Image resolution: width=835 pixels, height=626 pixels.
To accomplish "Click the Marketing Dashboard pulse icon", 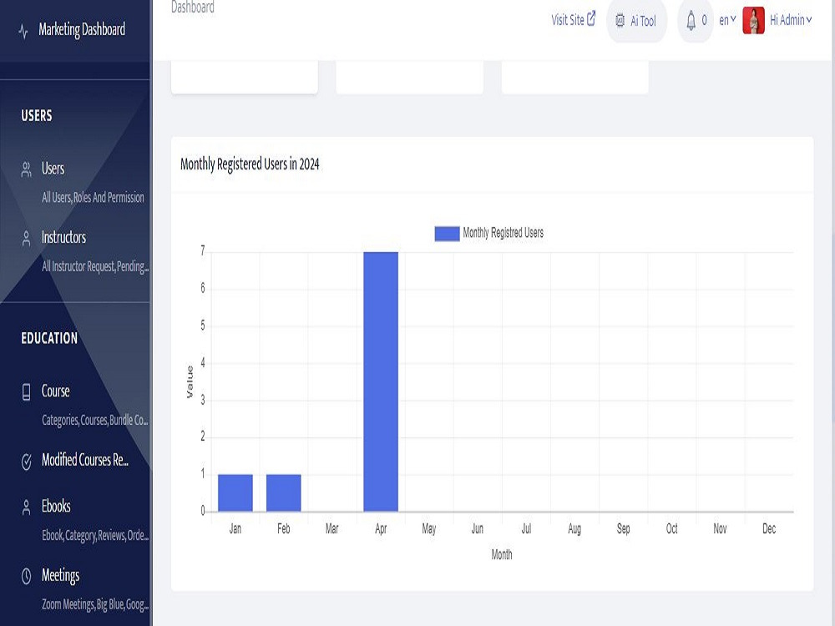I will (23, 31).
